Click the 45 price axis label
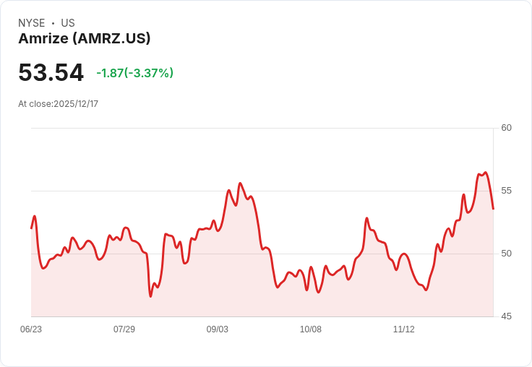Viewport: 532px width, 367px height. coord(506,316)
